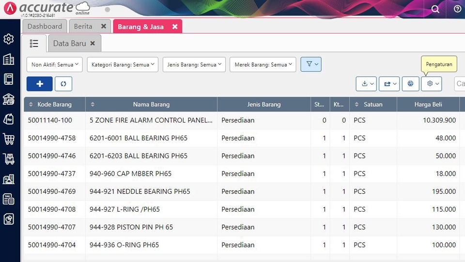Expand the Non Aktif: Semua filter
465x262 pixels.
tap(55, 64)
